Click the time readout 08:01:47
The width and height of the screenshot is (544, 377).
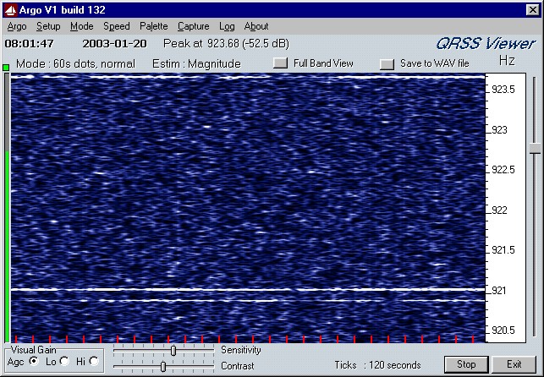click(x=30, y=44)
